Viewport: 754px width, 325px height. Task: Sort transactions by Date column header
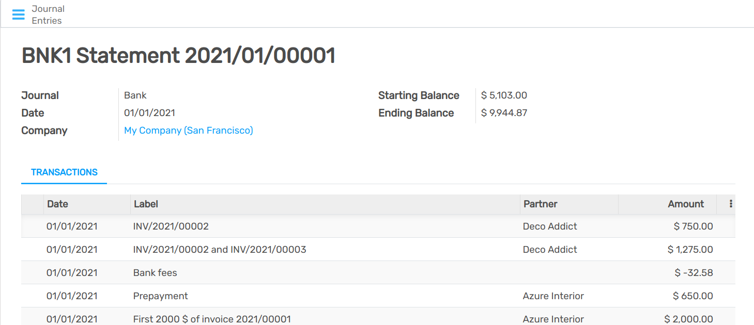[x=57, y=204]
